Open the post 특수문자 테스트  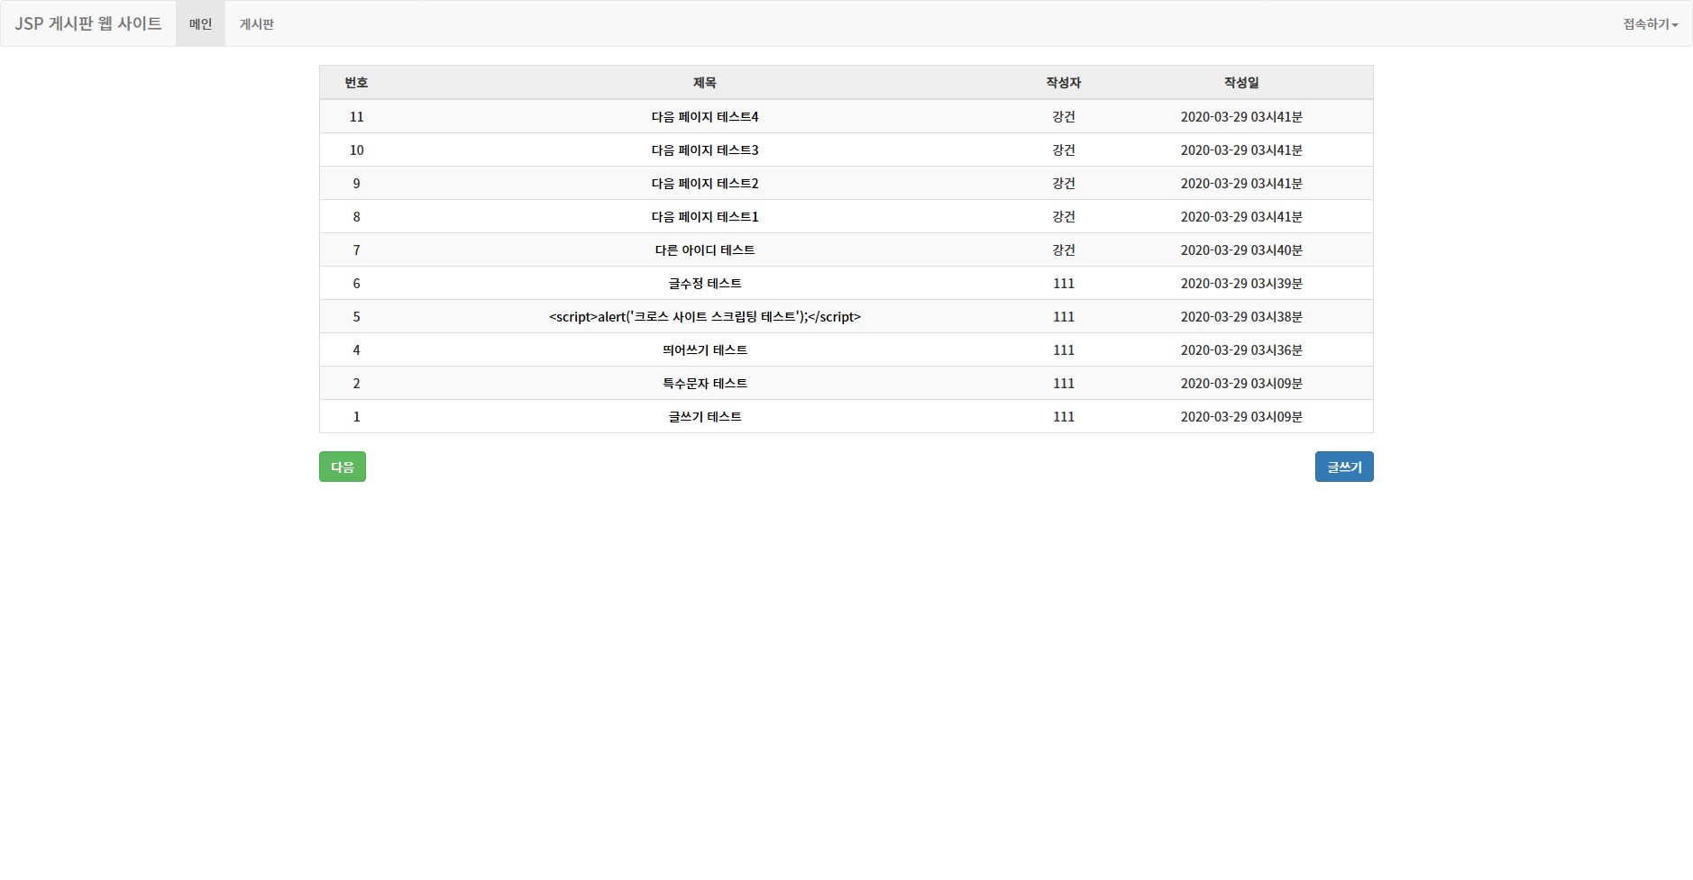pos(705,383)
